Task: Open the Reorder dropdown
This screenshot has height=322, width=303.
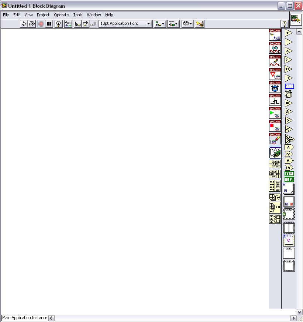Action: 187,24
